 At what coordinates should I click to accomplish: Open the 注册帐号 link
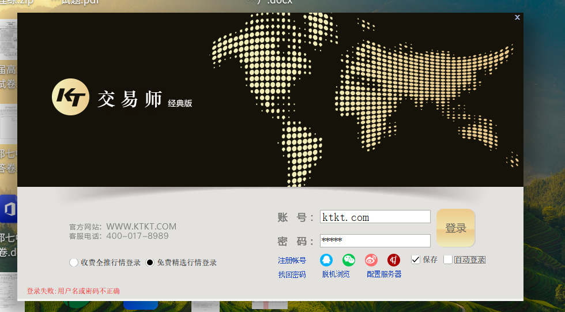292,261
